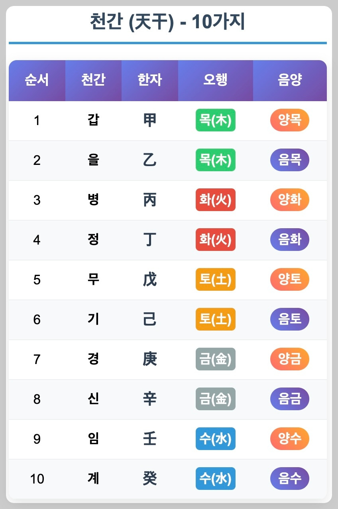Select the 한자 column header

pos(149,80)
